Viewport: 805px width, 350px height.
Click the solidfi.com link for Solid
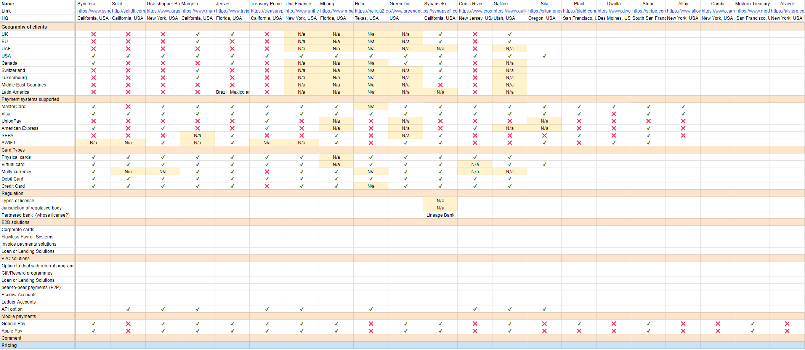point(128,11)
